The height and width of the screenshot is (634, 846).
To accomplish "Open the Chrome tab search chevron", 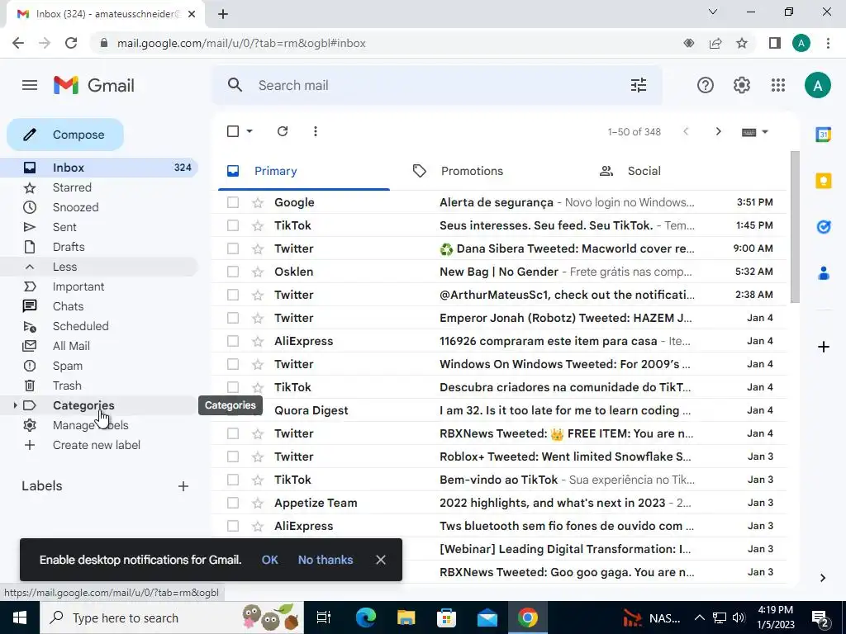I will coord(713,12).
